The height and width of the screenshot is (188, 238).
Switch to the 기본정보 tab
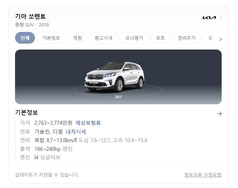51,38
